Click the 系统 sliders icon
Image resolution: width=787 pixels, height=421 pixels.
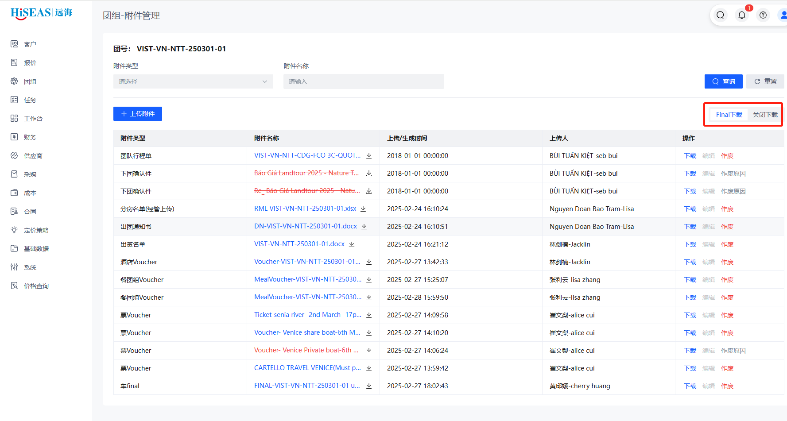click(x=14, y=267)
